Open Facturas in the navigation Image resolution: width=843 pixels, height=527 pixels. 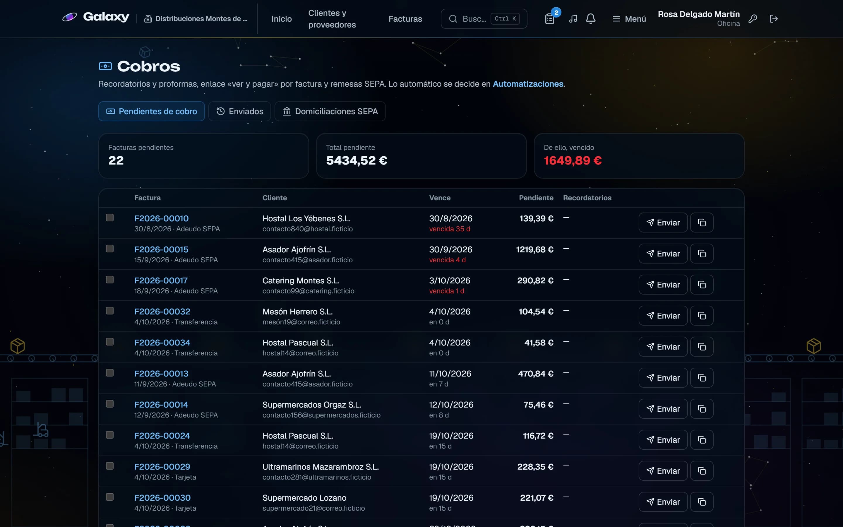(x=405, y=19)
